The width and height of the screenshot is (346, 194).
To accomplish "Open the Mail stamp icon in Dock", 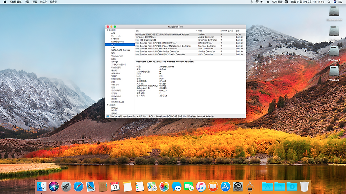I will (x=90, y=186).
